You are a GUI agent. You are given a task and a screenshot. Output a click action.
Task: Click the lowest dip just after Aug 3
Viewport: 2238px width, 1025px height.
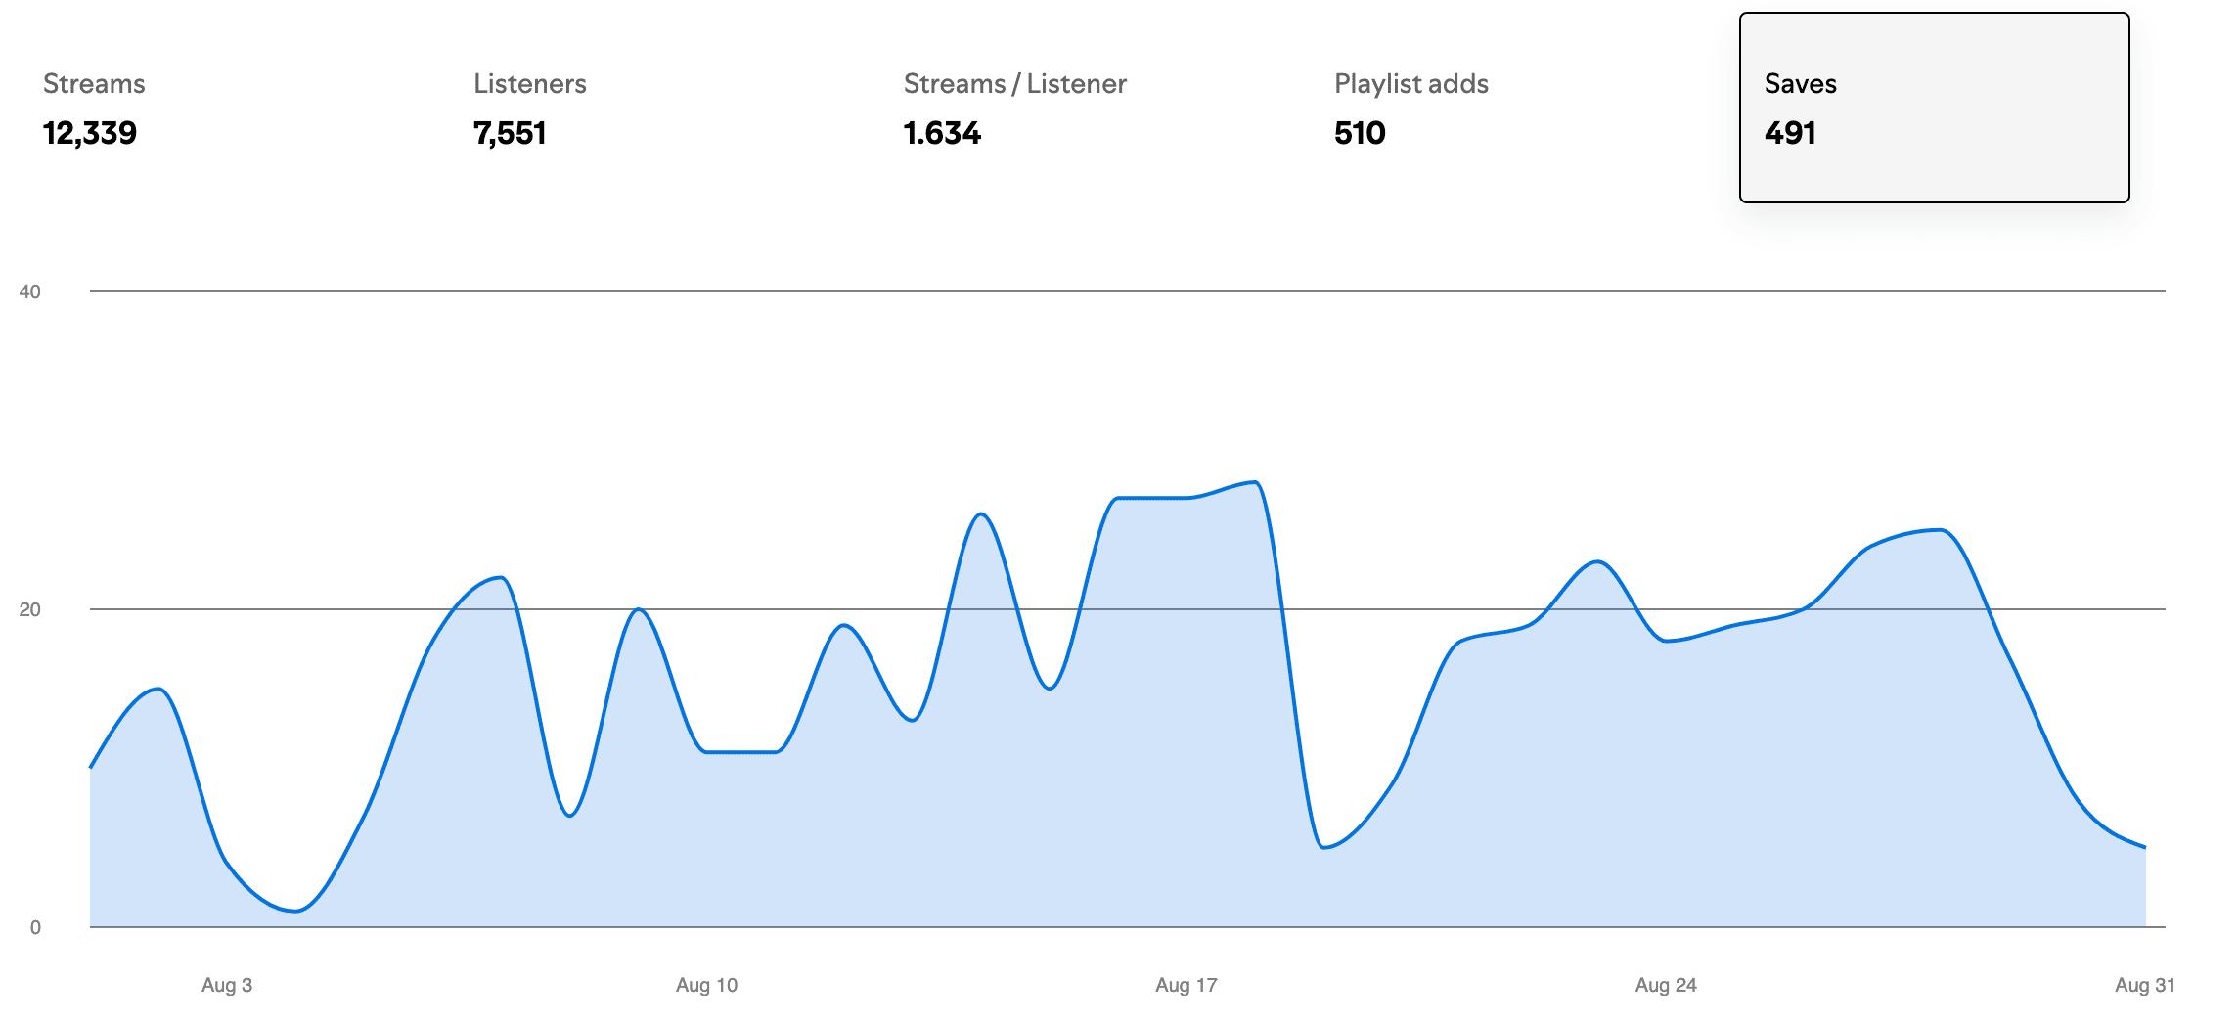[295, 911]
